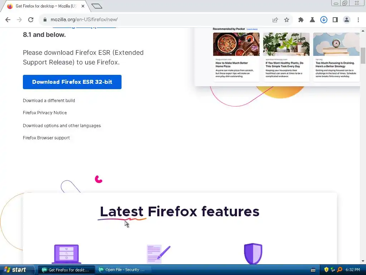
Task: Click the yellow security shield tray icon
Action: click(326, 270)
